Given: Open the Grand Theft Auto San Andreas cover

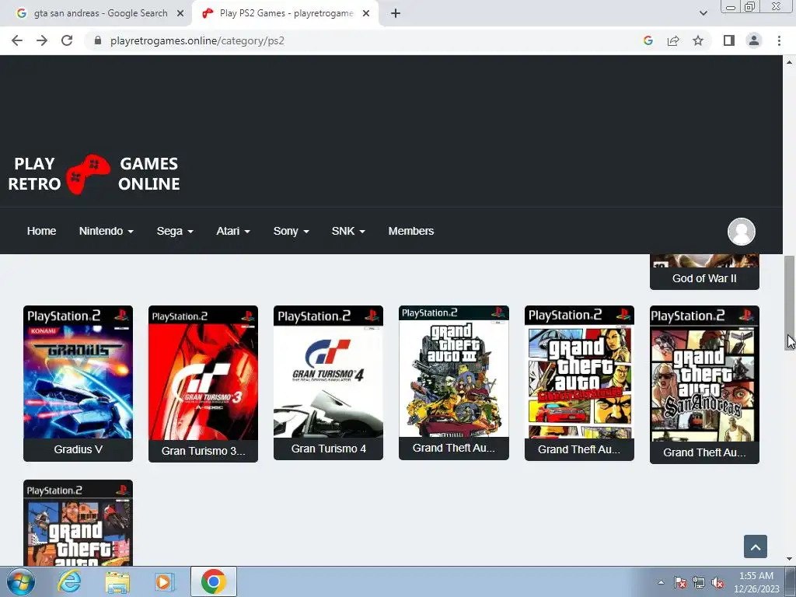Looking at the screenshot, I should 704,374.
